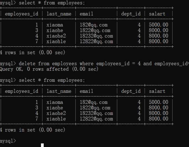Click the salart header in first table

click(157, 14)
